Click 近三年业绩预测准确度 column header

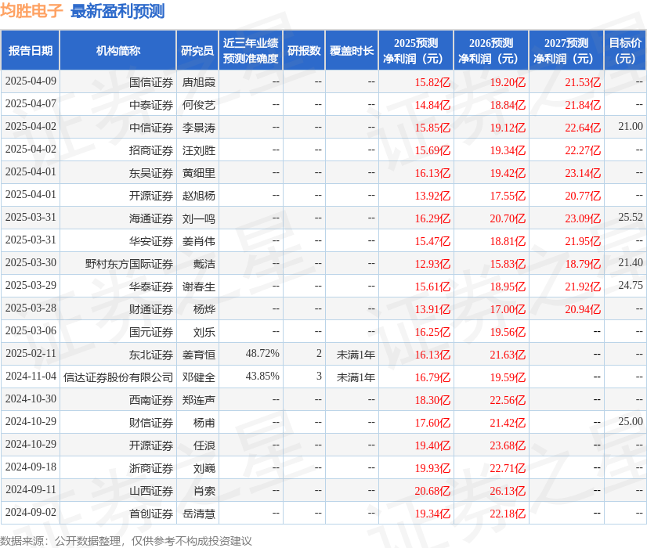tap(251, 50)
